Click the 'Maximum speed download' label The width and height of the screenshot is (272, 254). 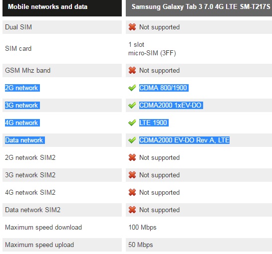pyautogui.click(x=43, y=227)
